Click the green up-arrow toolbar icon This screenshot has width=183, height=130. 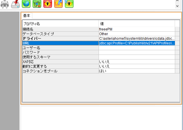tap(69, 4)
